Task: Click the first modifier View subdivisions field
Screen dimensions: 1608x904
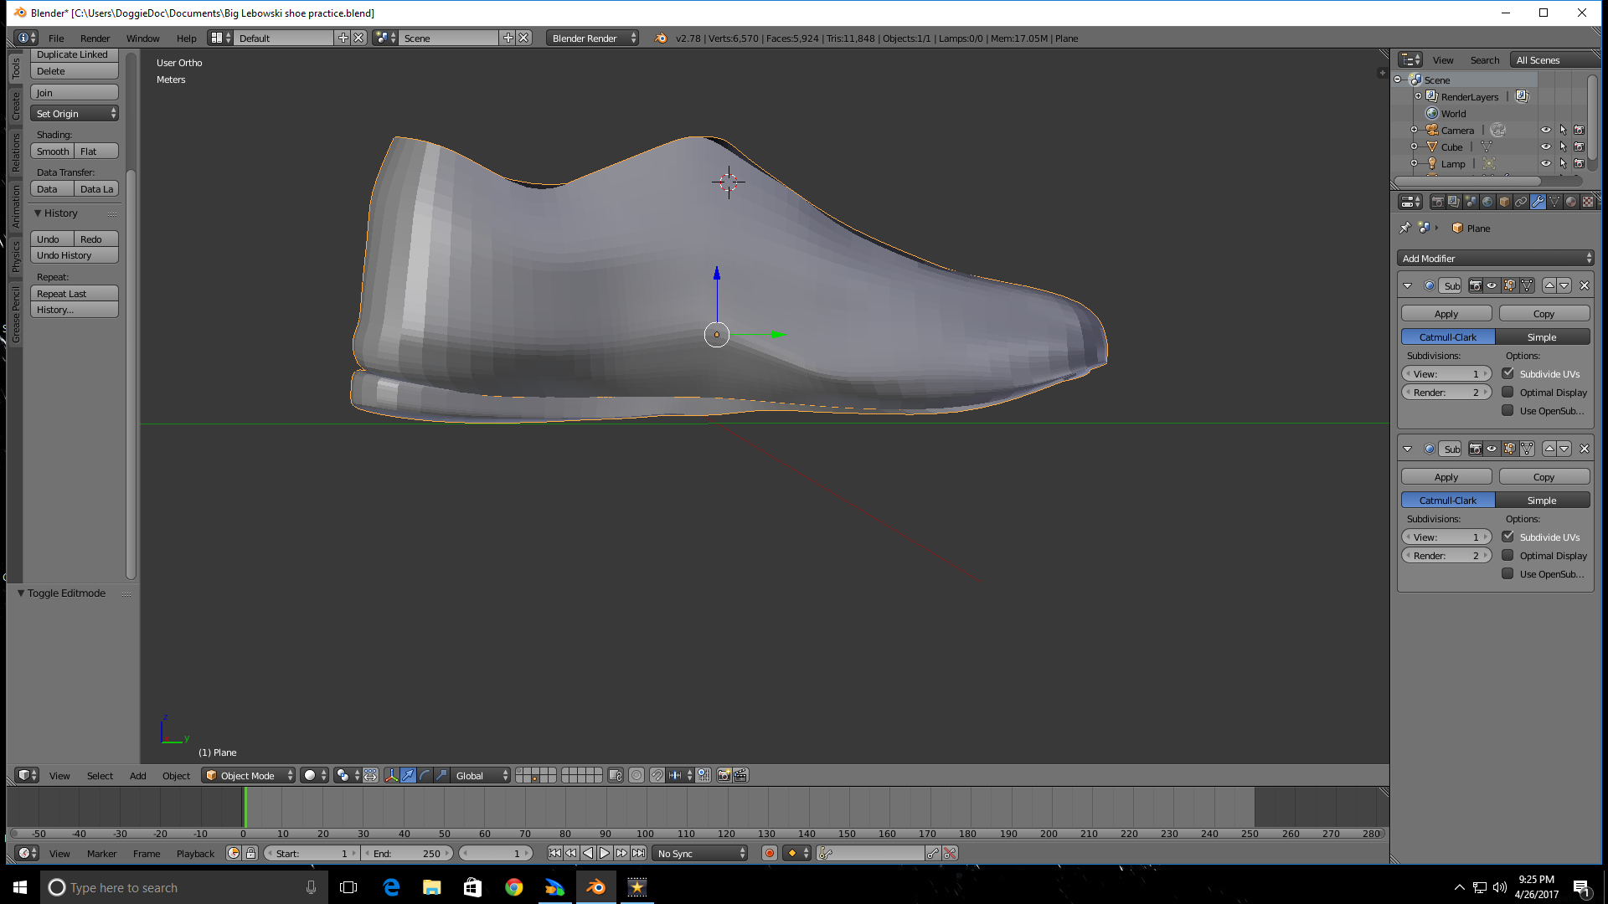Action: [x=1446, y=374]
